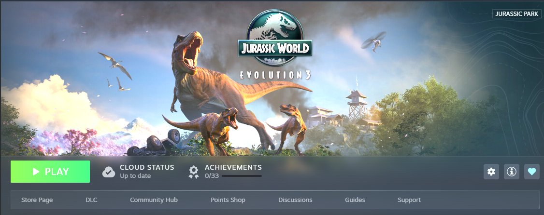Open game settings via the gear icon

coord(491,172)
